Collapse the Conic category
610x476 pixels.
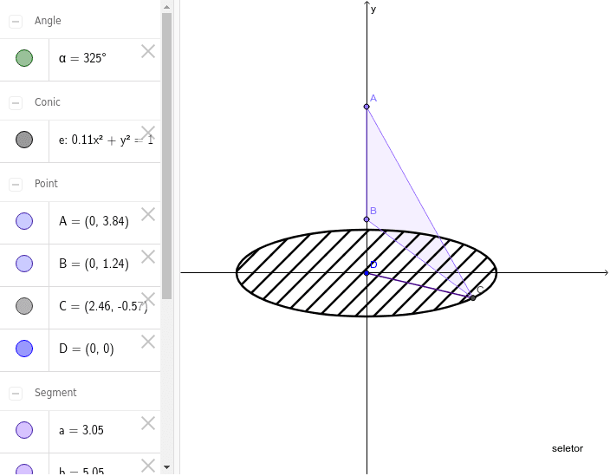[x=16, y=103]
